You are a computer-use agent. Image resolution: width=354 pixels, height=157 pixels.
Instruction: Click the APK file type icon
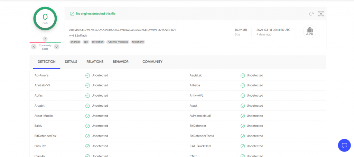pyautogui.click(x=309, y=31)
